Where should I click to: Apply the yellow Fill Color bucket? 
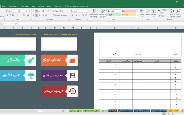[24, 15]
